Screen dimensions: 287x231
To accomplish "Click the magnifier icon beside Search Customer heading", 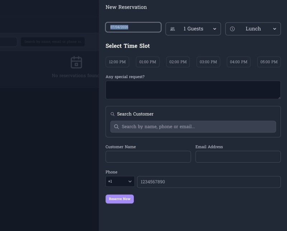I will (113, 114).
